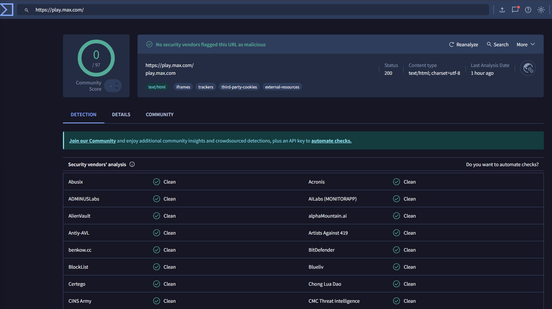Click the Status 200 value

388,73
